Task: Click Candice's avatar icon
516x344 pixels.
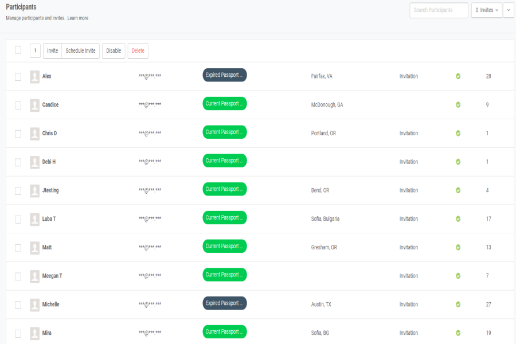Action: point(34,105)
